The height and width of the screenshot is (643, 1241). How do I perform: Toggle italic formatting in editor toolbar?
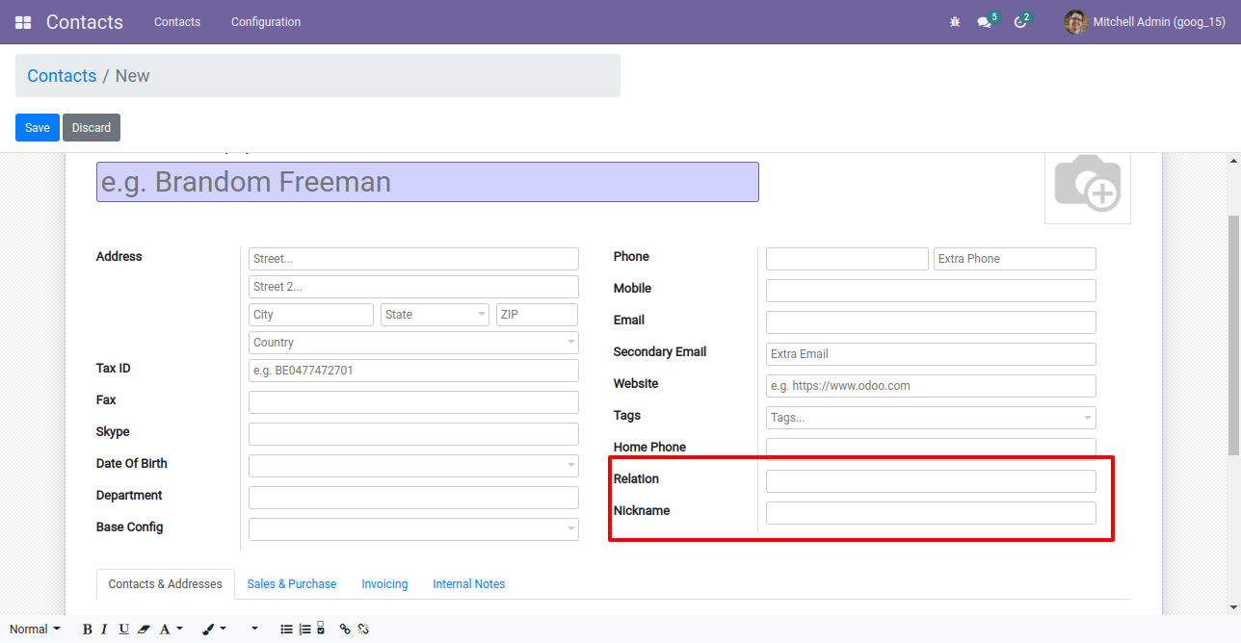[105, 629]
